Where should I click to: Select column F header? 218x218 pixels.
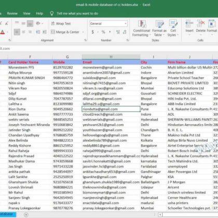click(x=30, y=57)
